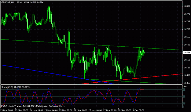Click the 1.6630 price axis label
The width and height of the screenshot is (191, 112).
[187, 45]
